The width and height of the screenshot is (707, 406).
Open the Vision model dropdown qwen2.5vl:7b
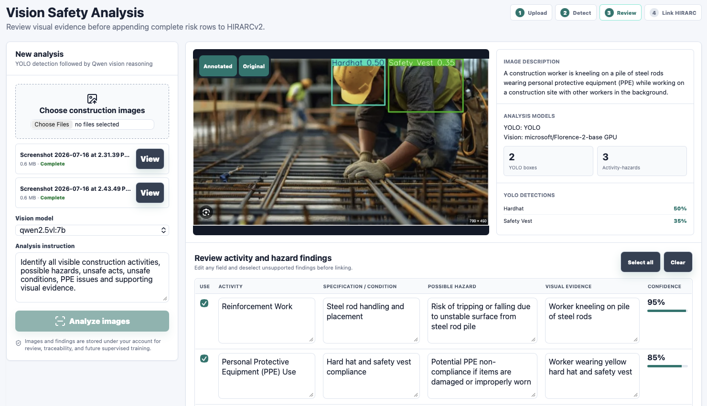pos(92,230)
